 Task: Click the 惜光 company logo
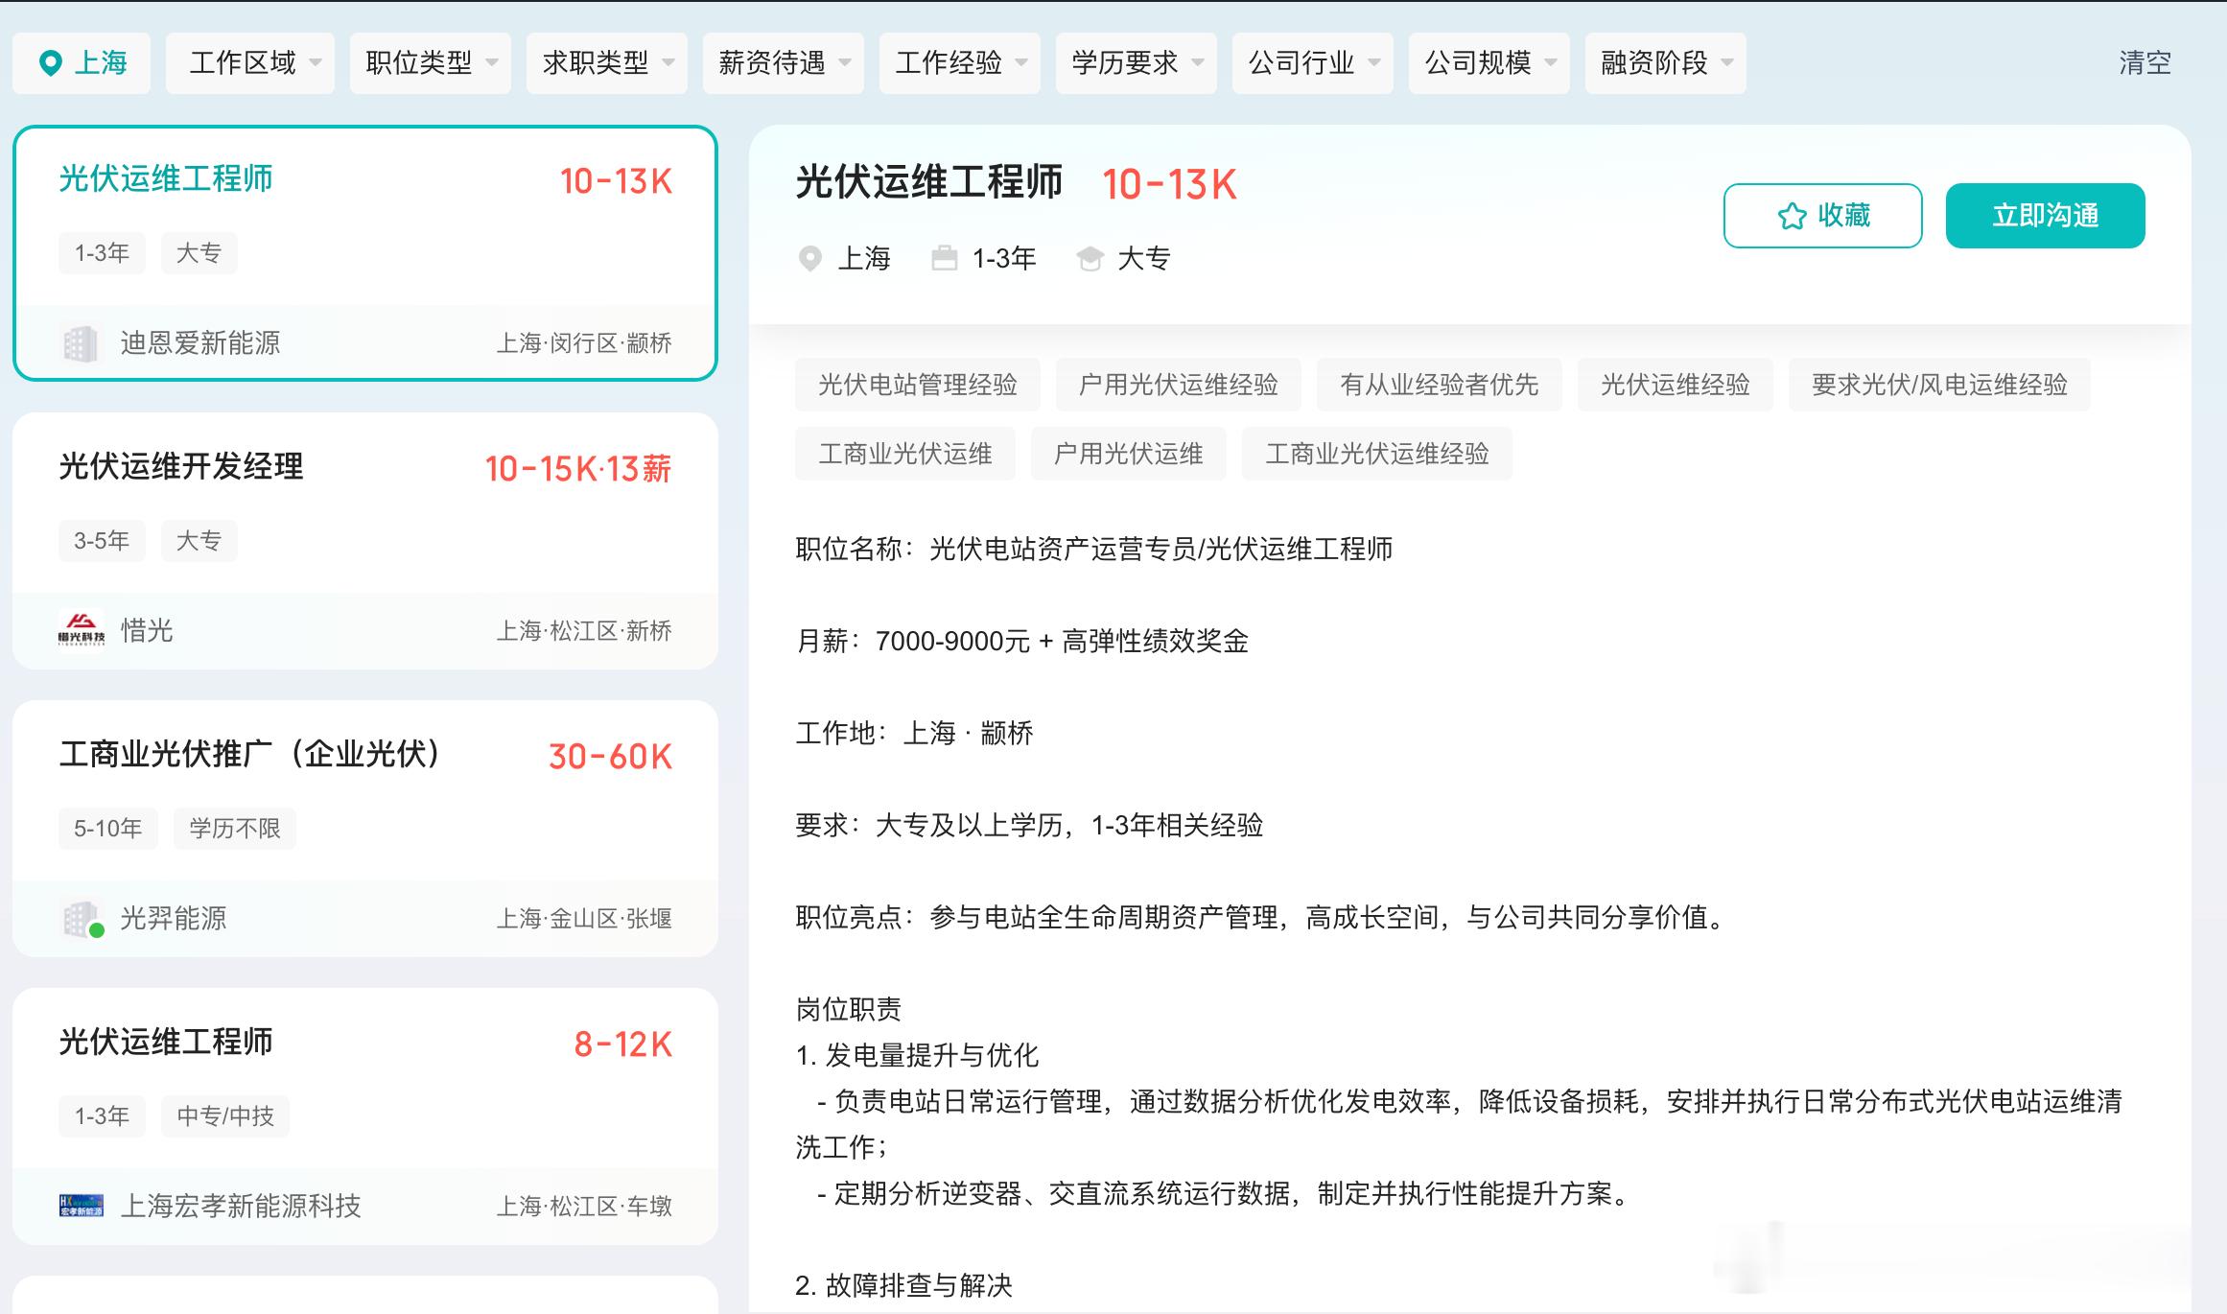click(81, 630)
